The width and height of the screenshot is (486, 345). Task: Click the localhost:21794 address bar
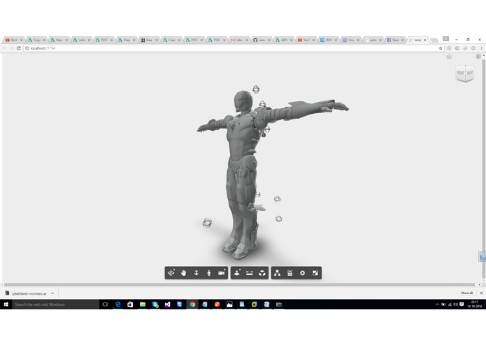(x=232, y=48)
